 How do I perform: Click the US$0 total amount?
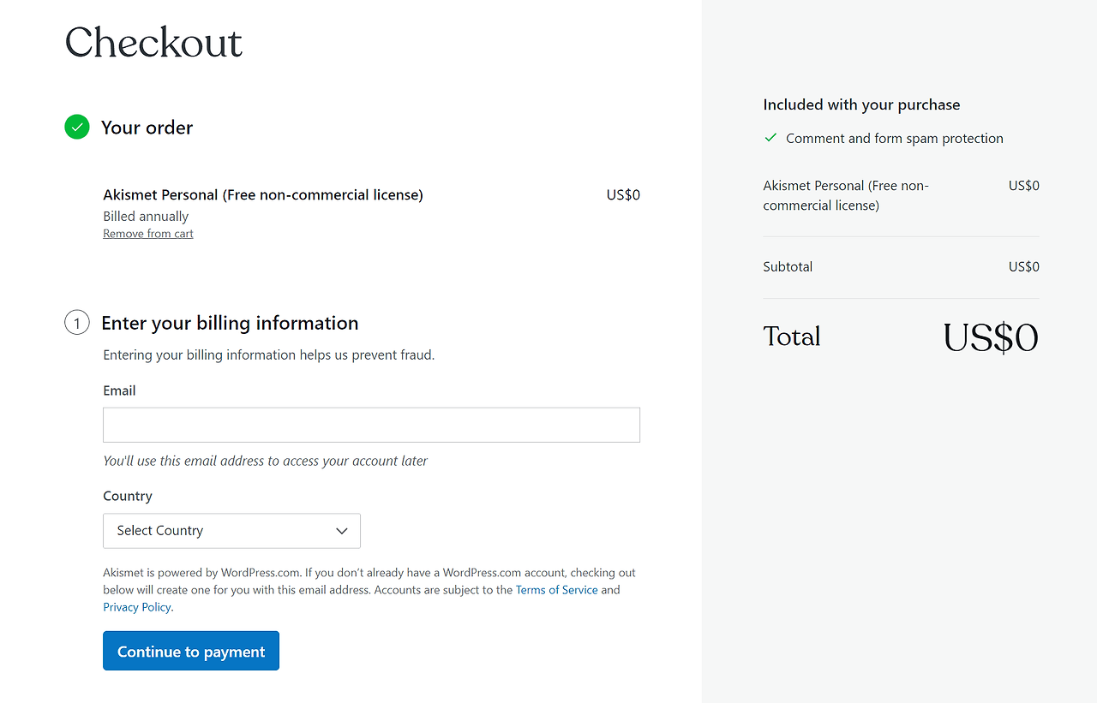tap(991, 337)
